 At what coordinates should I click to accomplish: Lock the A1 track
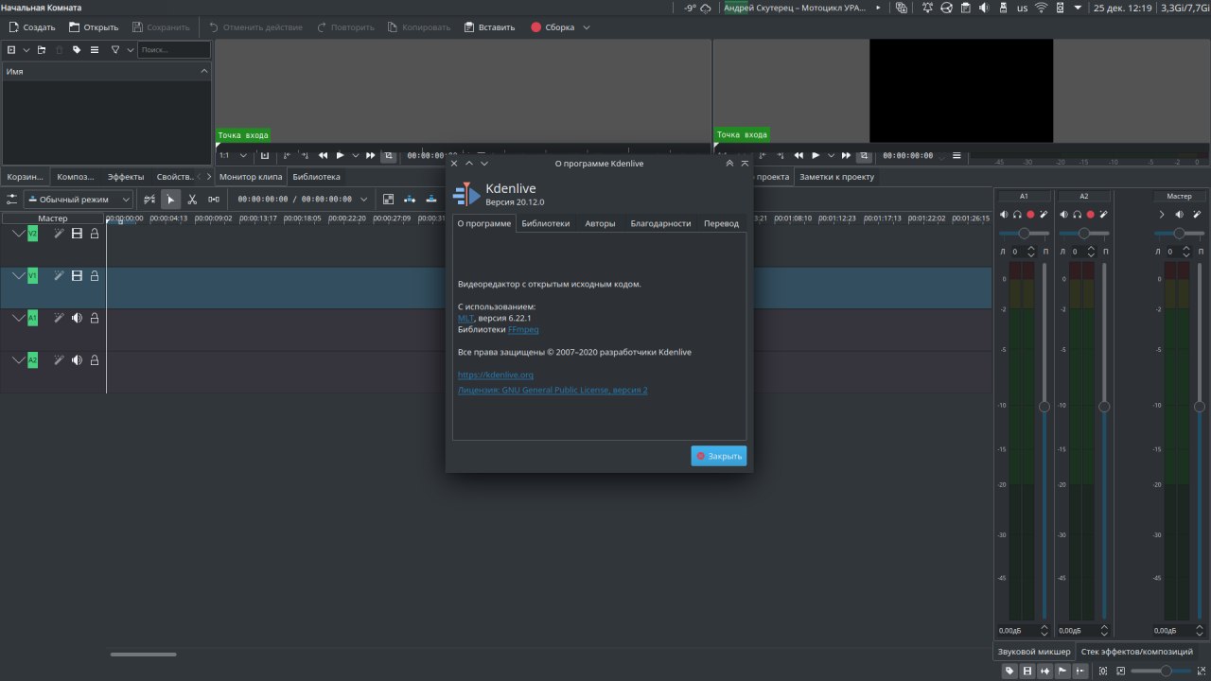(x=95, y=319)
